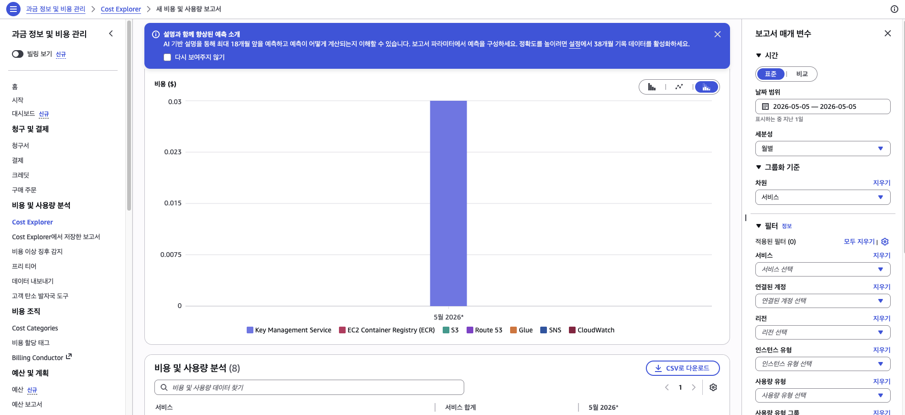
Task: Select the standard time mode
Action: coord(771,74)
